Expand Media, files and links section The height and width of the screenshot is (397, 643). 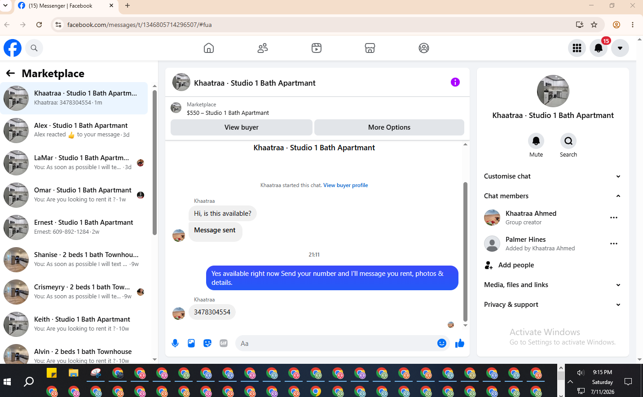click(x=553, y=285)
